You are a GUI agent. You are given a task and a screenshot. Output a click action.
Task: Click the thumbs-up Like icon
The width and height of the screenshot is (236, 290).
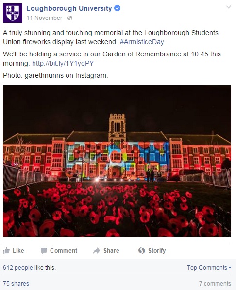pos(7,251)
